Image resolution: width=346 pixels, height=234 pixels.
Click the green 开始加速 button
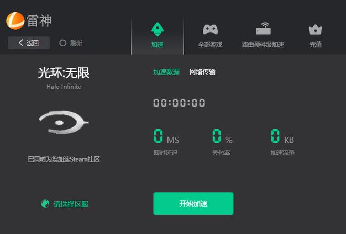[x=193, y=204]
